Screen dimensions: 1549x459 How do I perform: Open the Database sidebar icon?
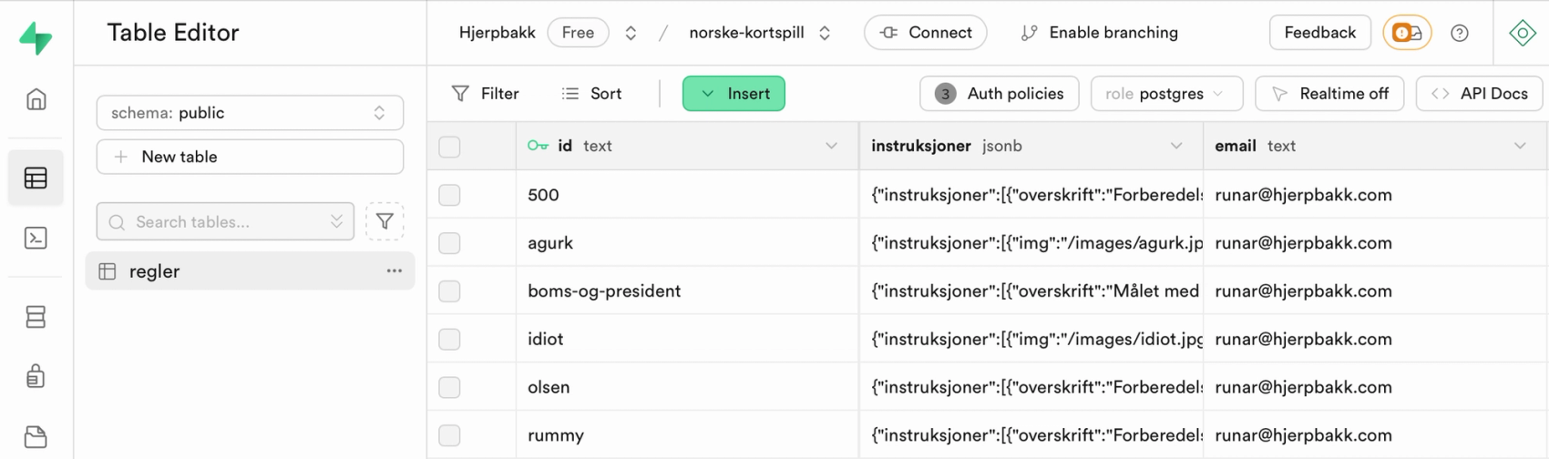[36, 317]
